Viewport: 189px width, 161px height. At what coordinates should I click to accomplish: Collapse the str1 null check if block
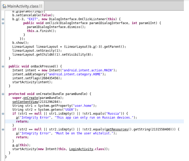point(3,114)
